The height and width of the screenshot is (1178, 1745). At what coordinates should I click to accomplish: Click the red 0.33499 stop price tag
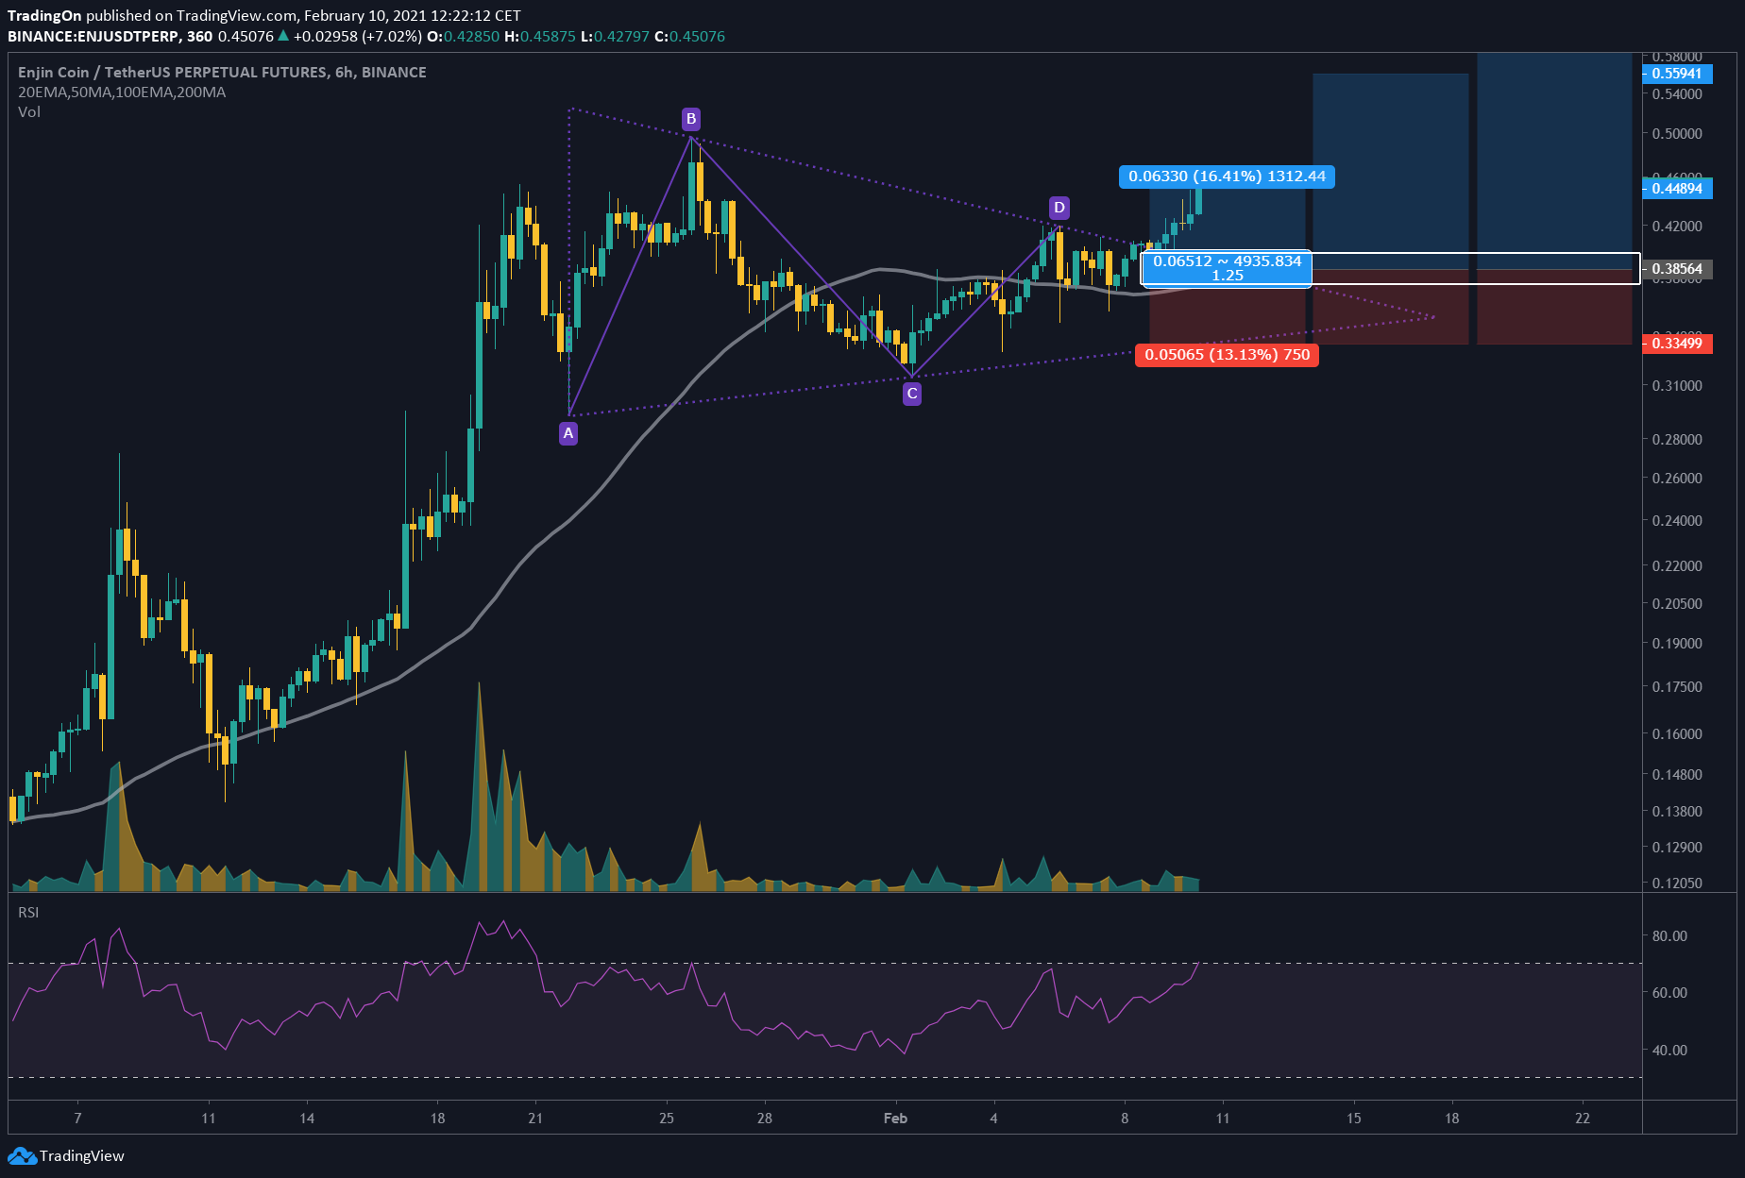[1677, 344]
